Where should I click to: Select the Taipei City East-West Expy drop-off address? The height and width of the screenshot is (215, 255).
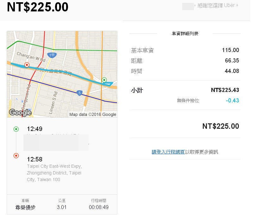pos(54,173)
